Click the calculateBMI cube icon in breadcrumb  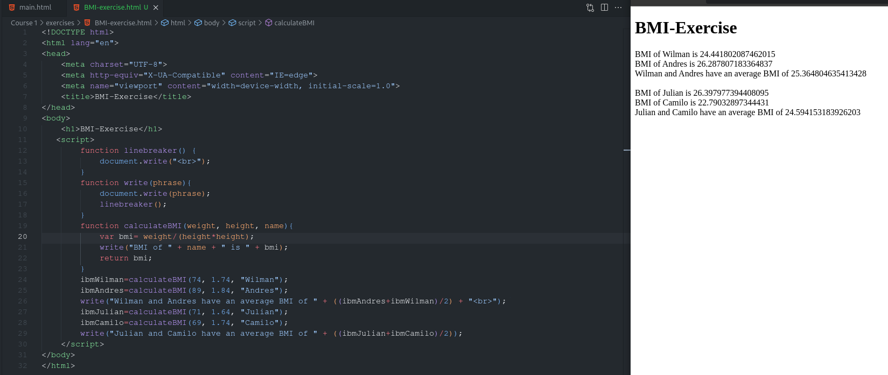click(269, 23)
